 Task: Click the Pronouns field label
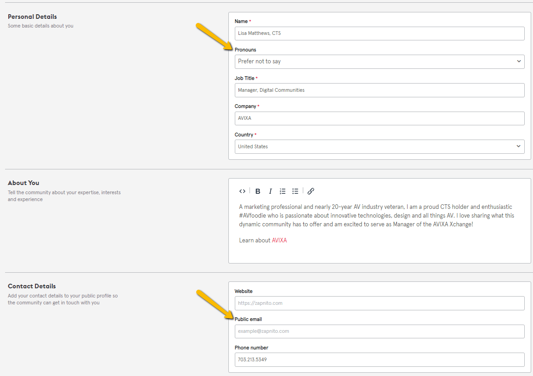[245, 50]
